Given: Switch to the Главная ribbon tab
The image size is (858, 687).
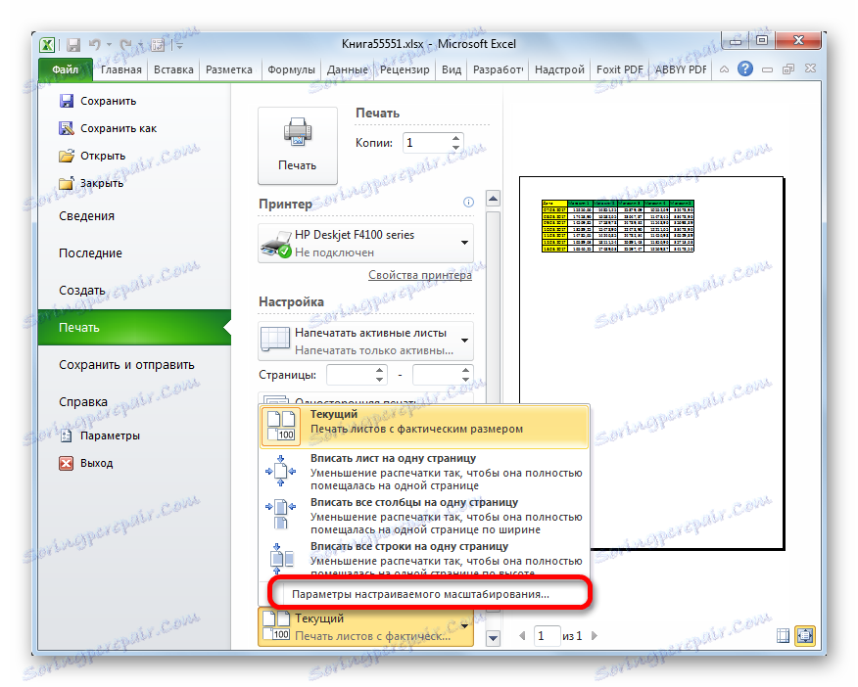Looking at the screenshot, I should (120, 69).
